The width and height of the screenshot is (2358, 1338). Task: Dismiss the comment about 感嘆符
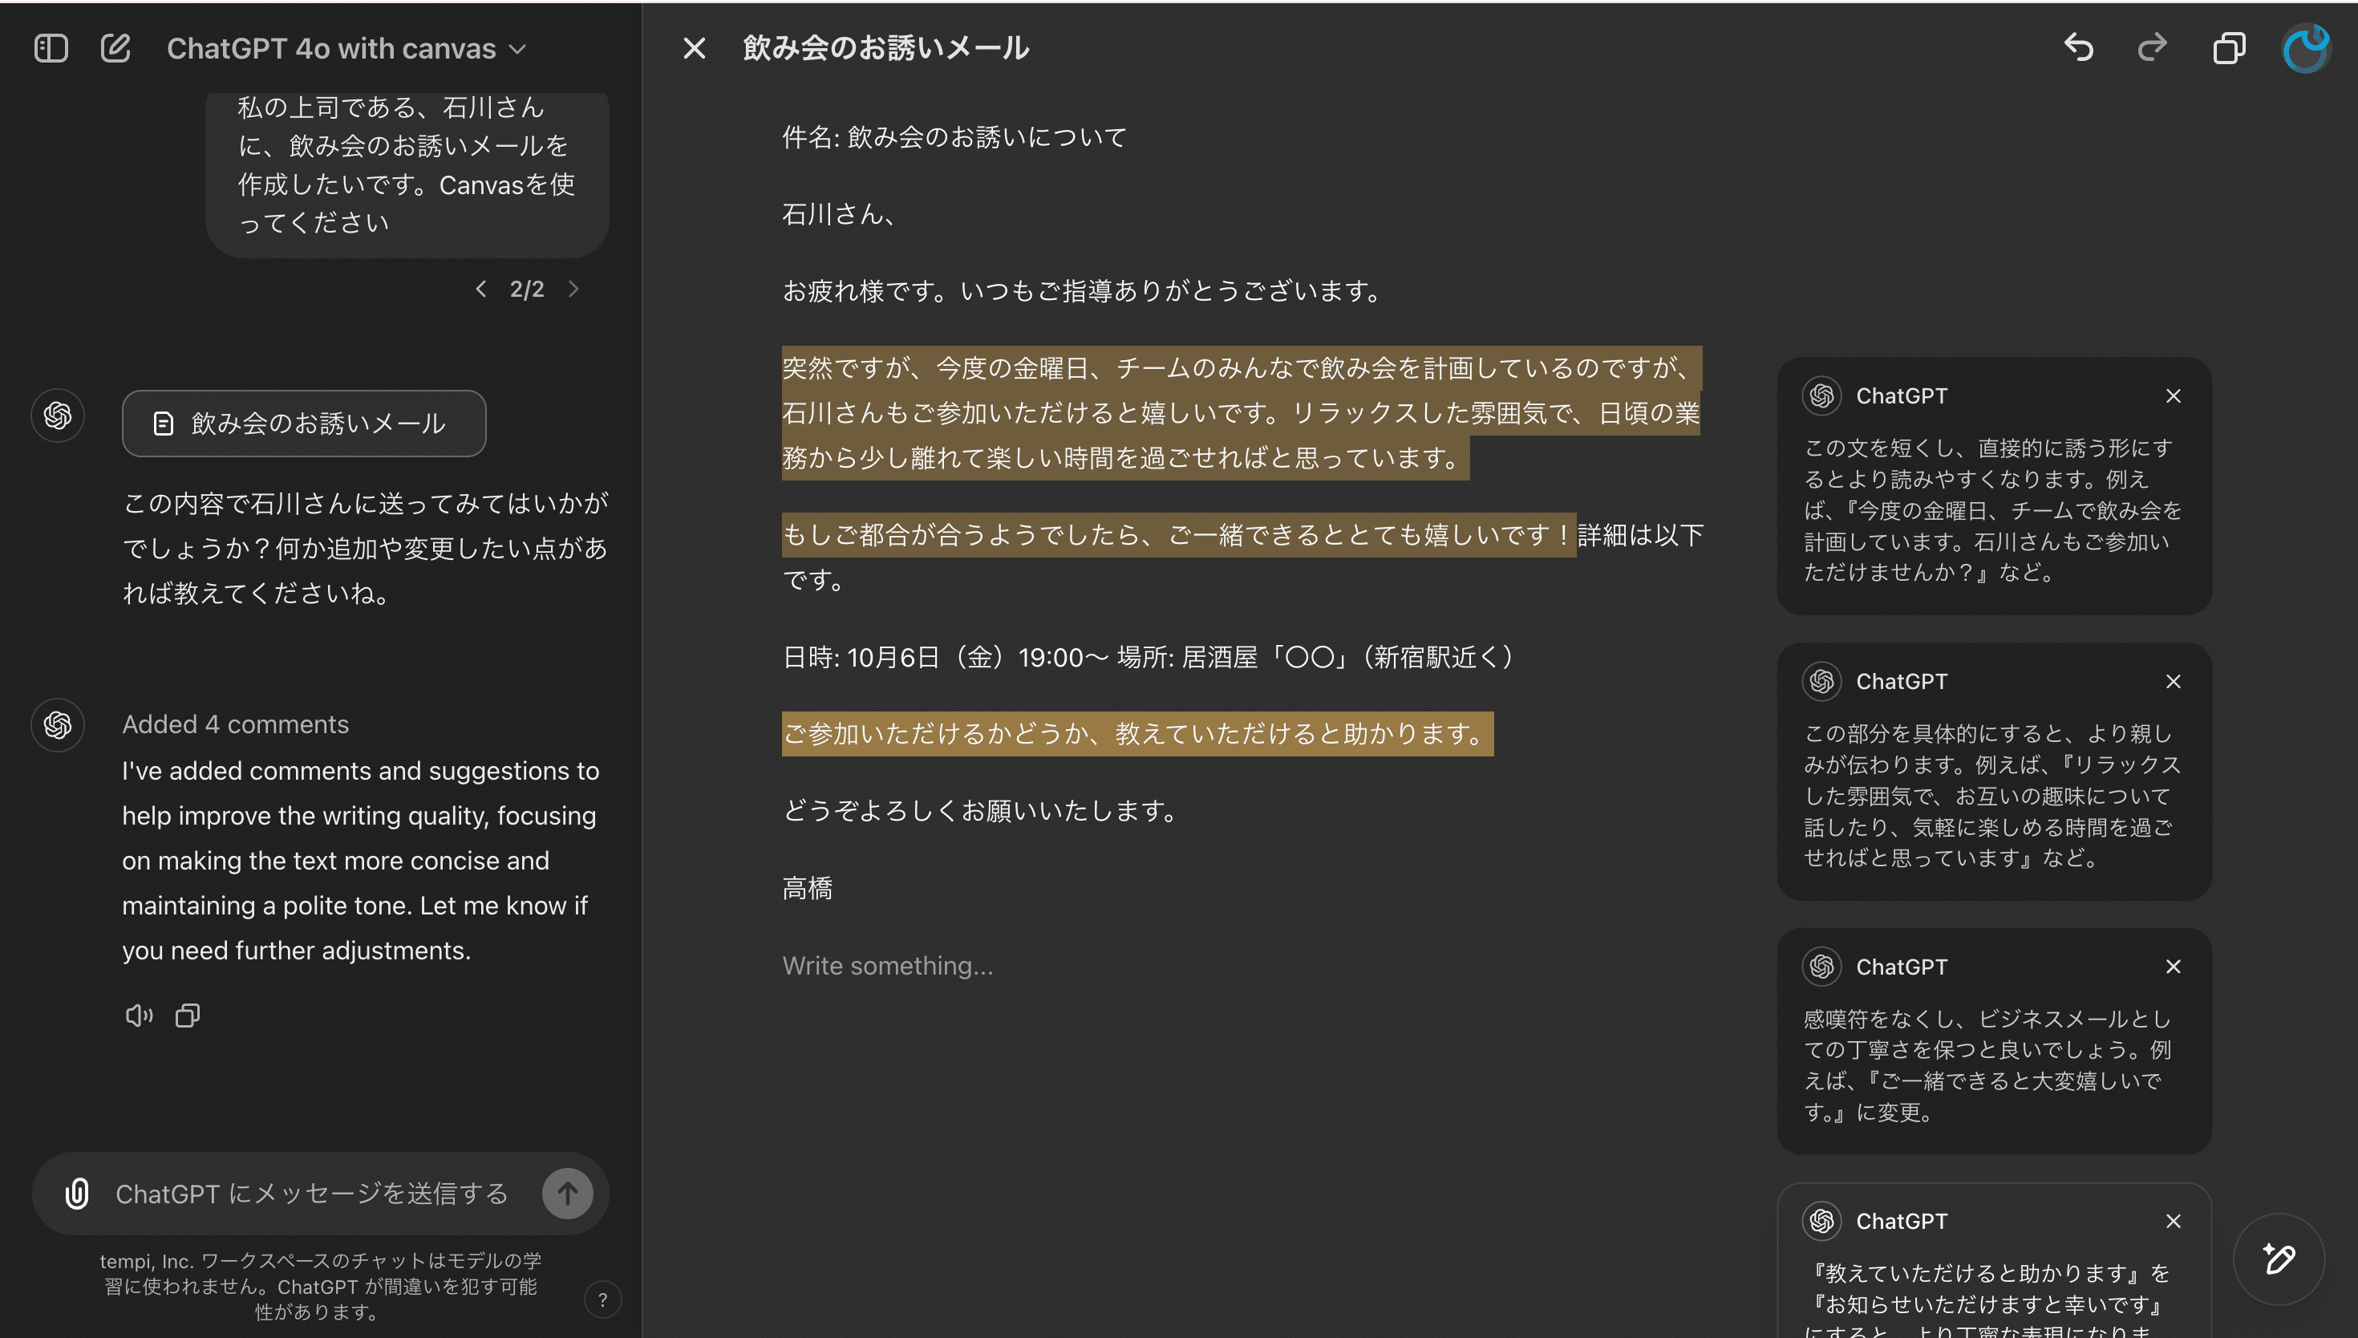tap(2173, 967)
